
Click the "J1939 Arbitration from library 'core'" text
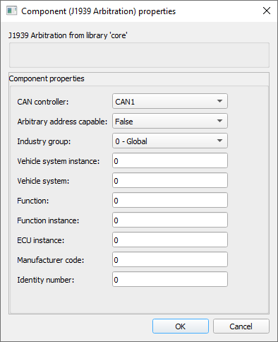point(68,35)
